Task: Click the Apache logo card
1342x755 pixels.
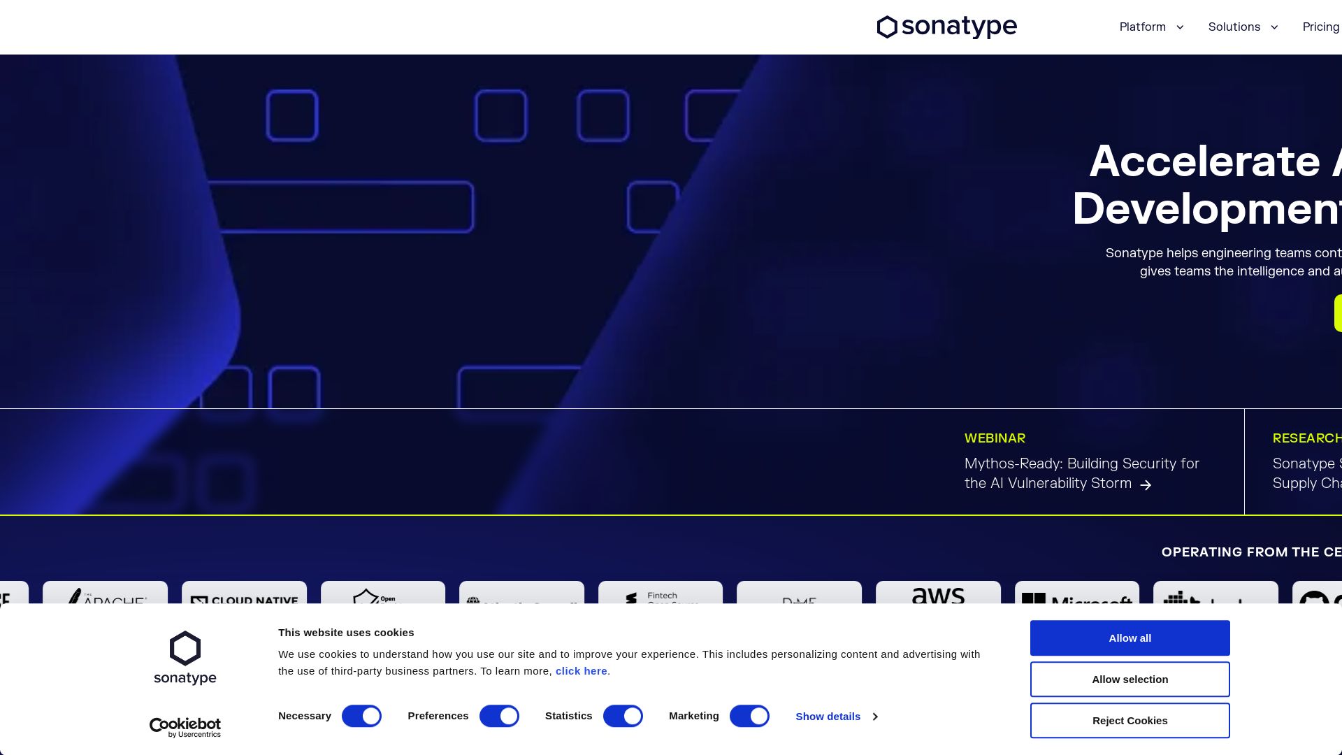Action: [105, 593]
